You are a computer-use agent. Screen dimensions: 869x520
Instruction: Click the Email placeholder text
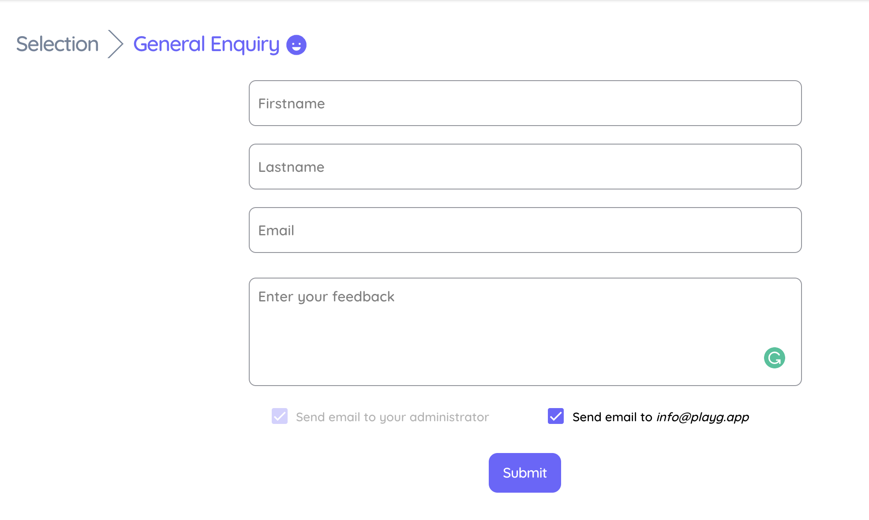[276, 230]
